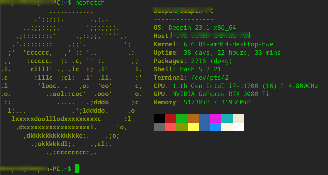Click the "Terminal" label

click(169, 78)
